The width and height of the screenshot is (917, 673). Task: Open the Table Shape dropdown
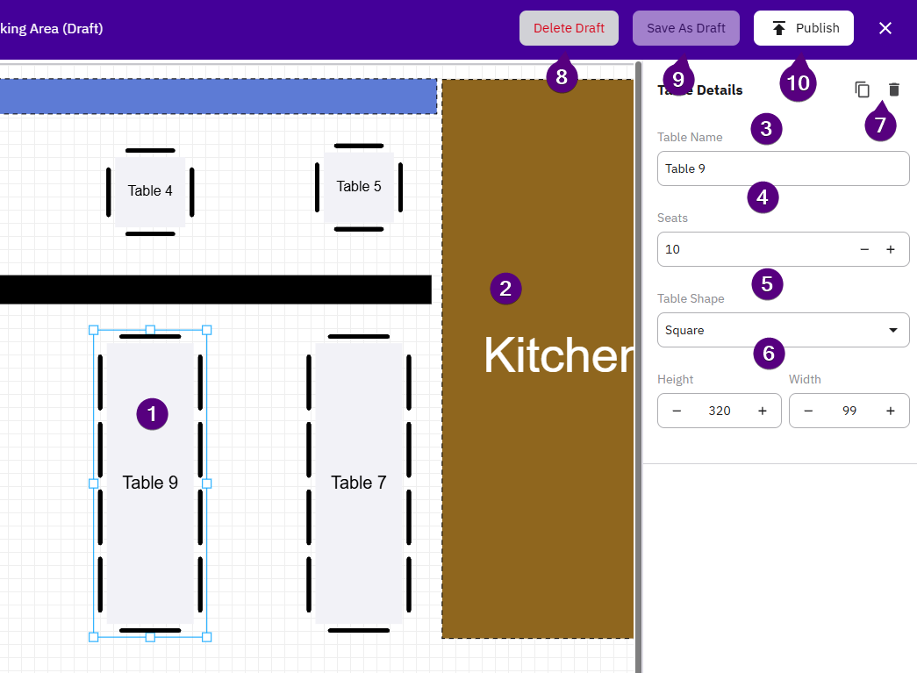click(x=783, y=330)
